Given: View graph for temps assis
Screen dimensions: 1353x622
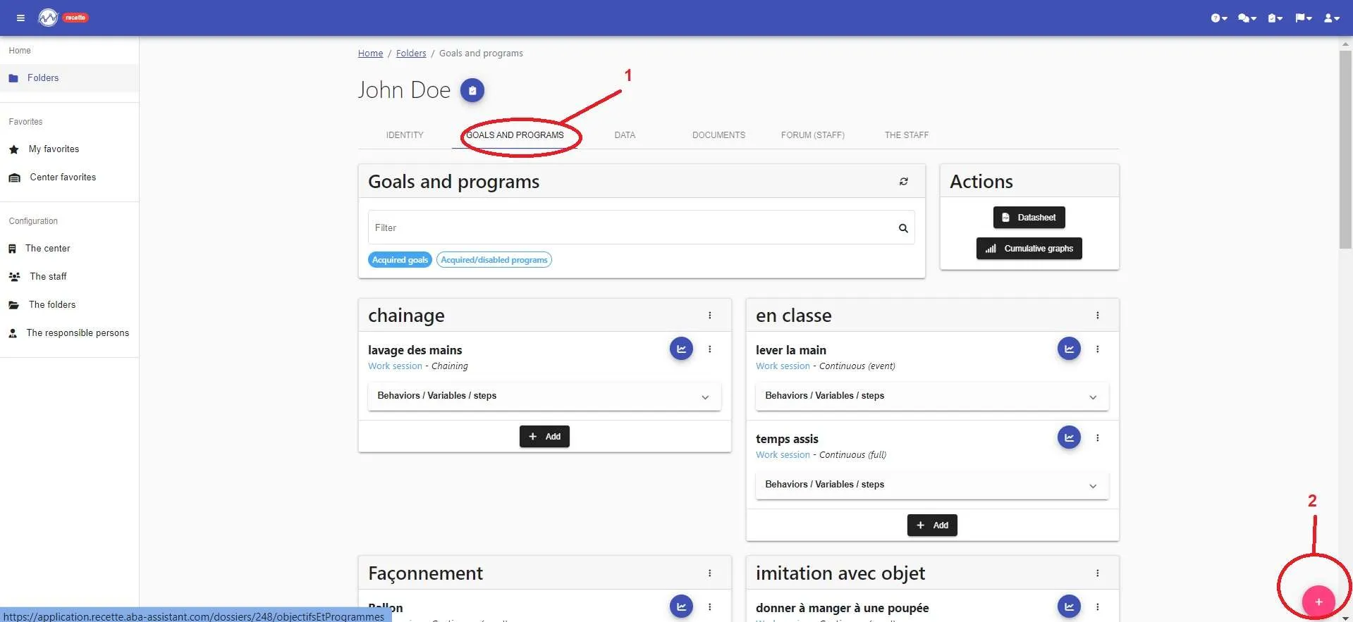Looking at the screenshot, I should coord(1069,437).
